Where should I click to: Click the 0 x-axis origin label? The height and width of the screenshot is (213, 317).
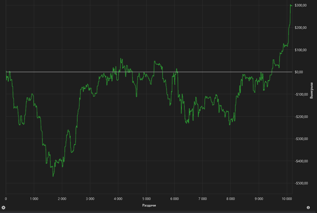click(x=6, y=199)
